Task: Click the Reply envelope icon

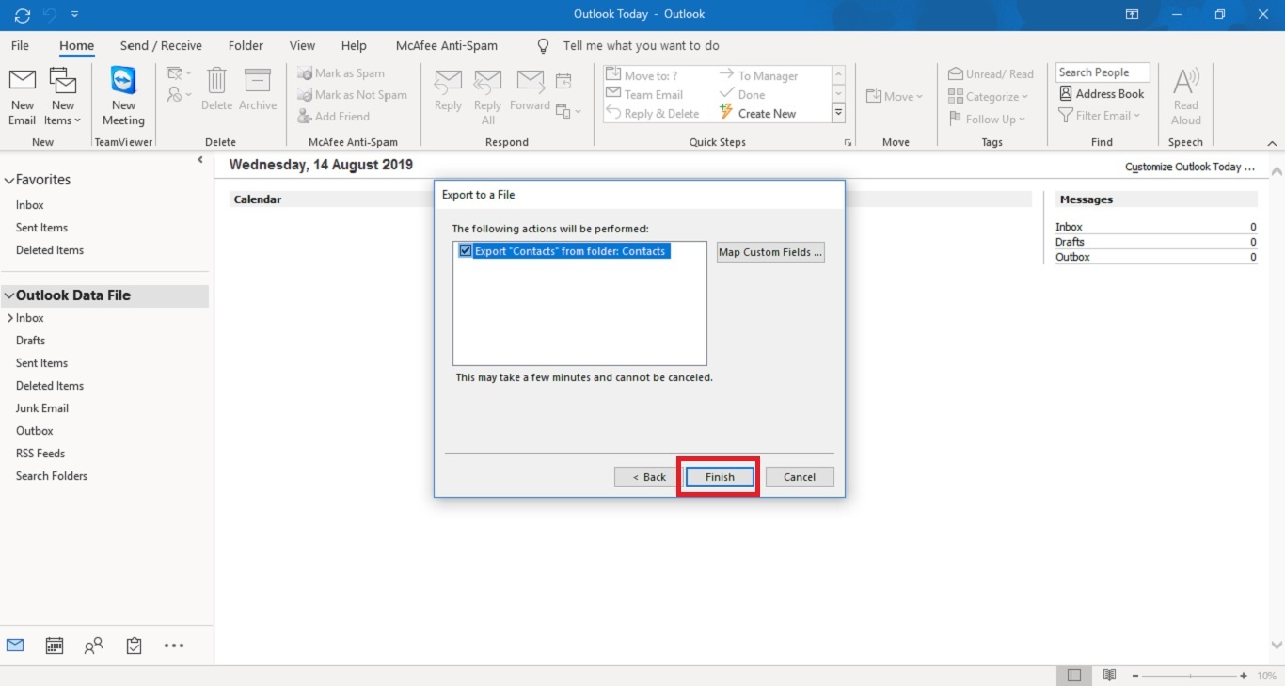Action: (x=448, y=91)
